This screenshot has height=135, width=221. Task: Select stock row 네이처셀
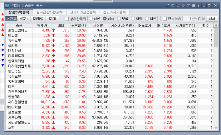pos(110,107)
